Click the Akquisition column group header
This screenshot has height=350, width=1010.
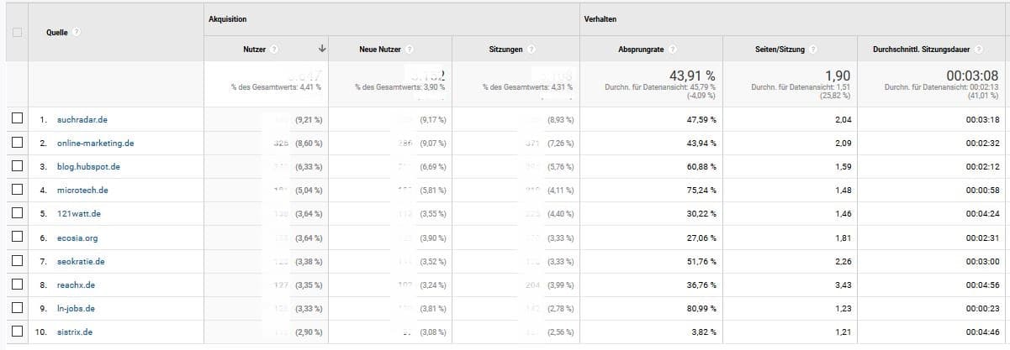pos(227,18)
